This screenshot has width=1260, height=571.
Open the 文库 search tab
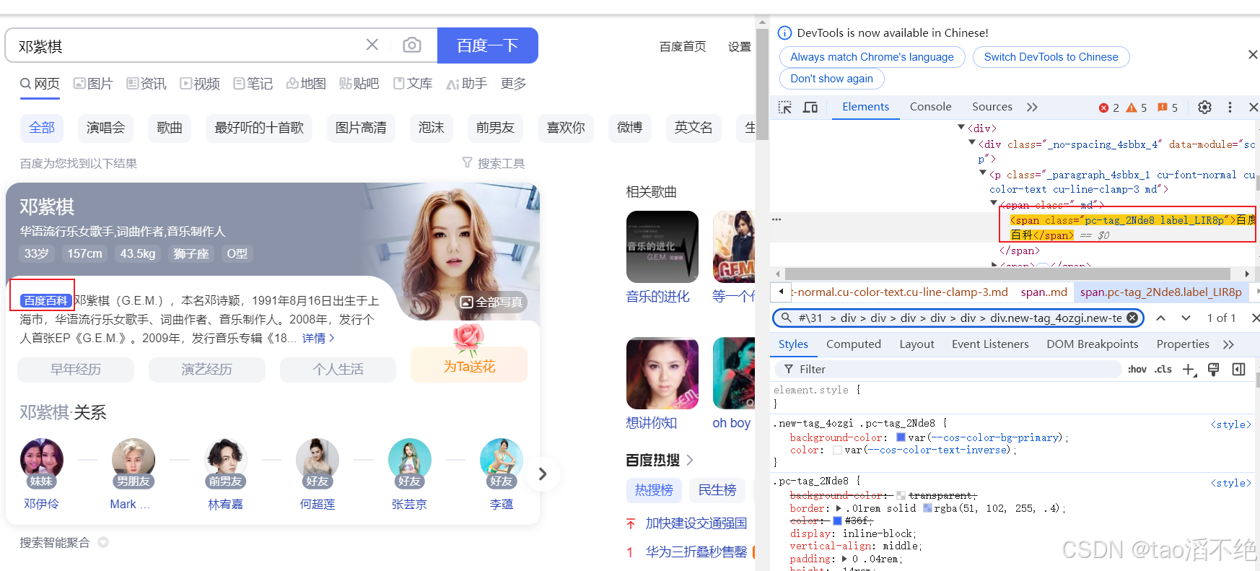point(413,84)
